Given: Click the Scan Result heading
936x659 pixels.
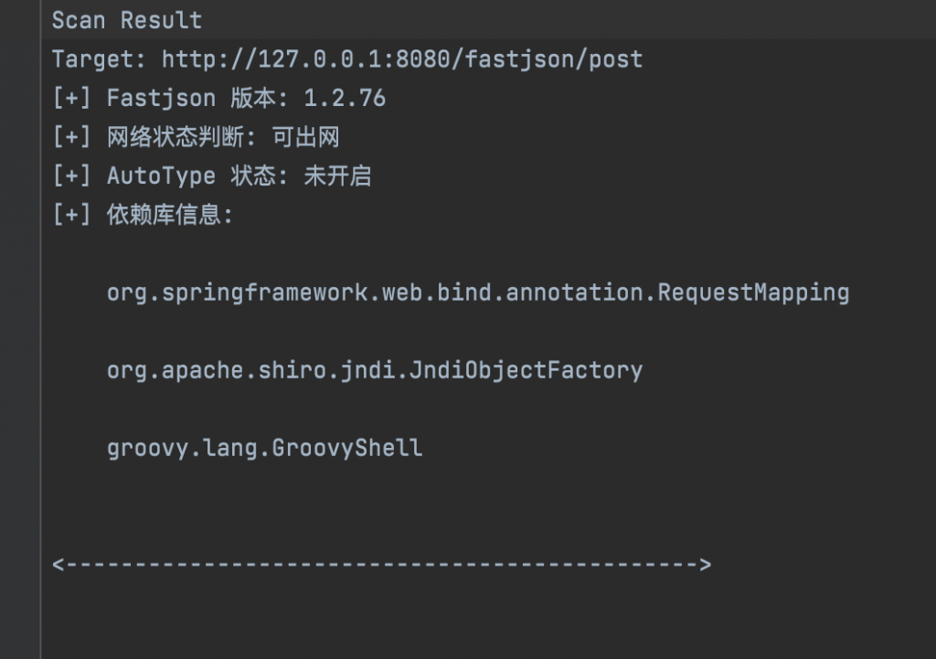Looking at the screenshot, I should pyautogui.click(x=126, y=20).
